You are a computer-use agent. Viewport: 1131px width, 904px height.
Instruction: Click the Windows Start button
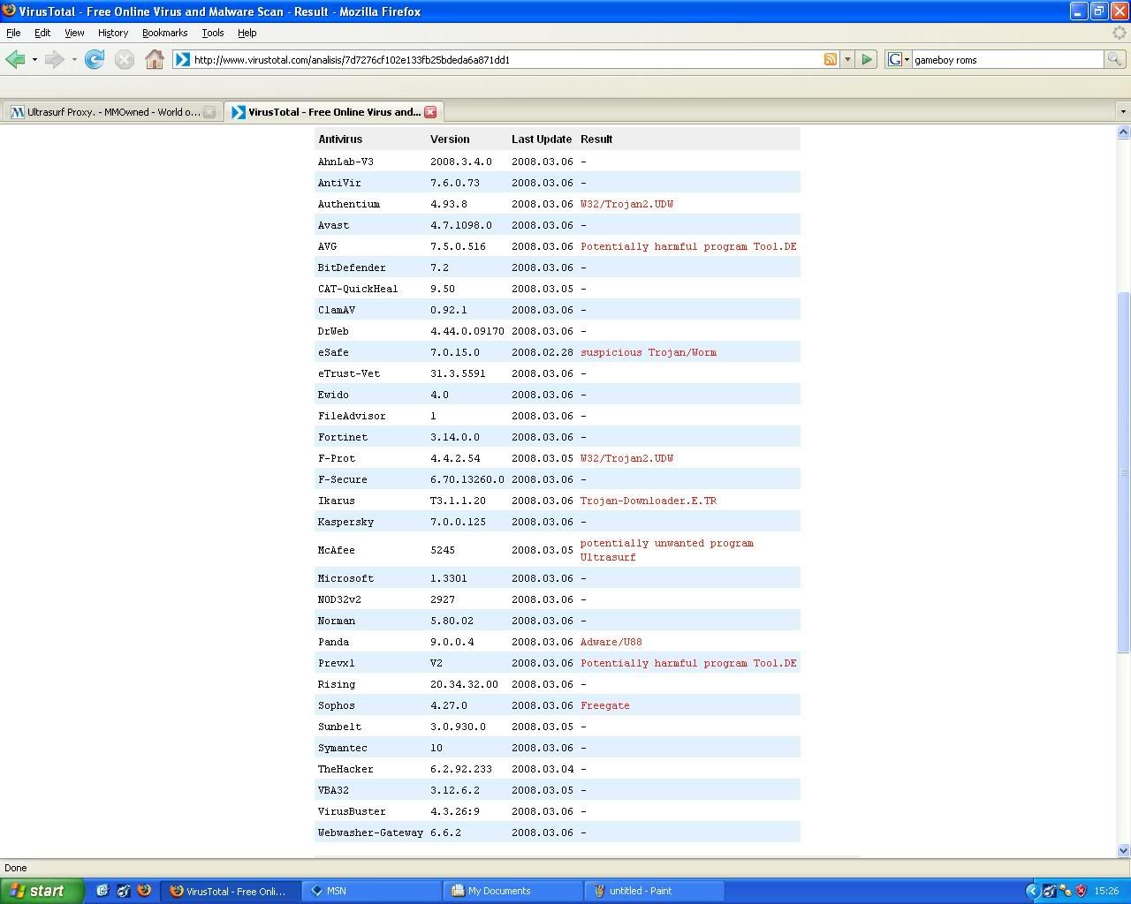(42, 891)
